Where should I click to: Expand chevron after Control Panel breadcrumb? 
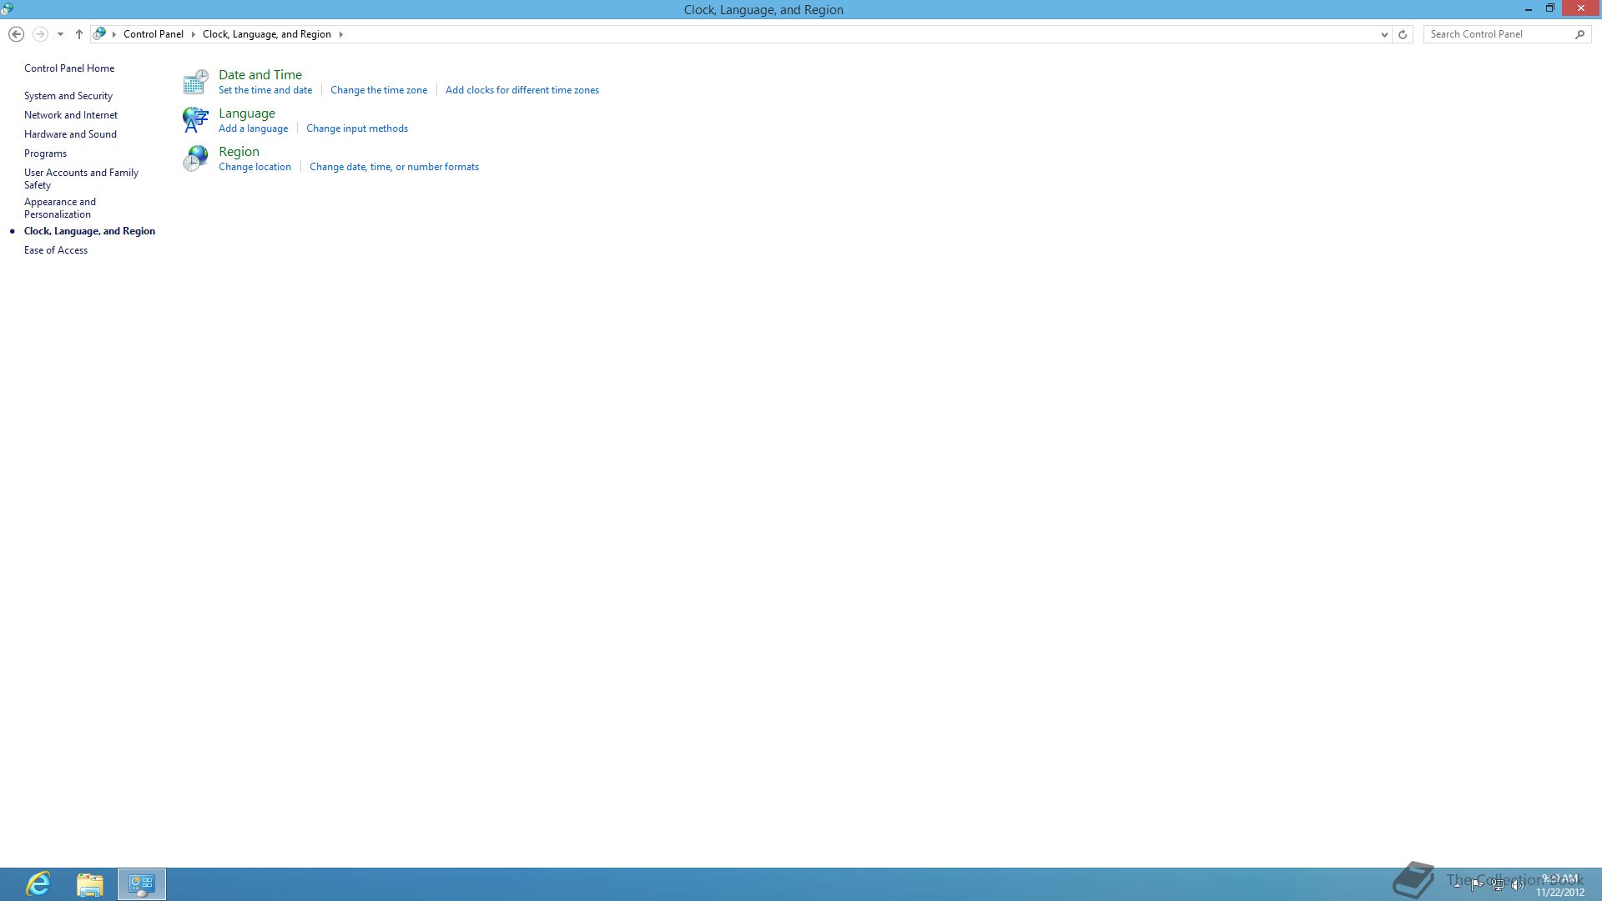click(x=193, y=34)
